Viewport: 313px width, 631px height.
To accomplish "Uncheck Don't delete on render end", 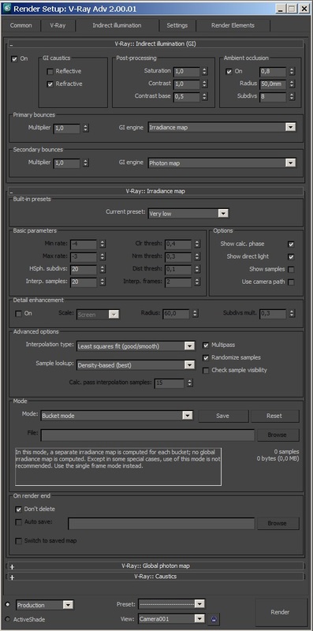I will (18, 510).
